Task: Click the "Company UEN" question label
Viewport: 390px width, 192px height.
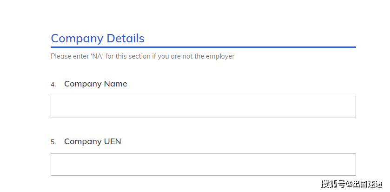Action: 93,142
